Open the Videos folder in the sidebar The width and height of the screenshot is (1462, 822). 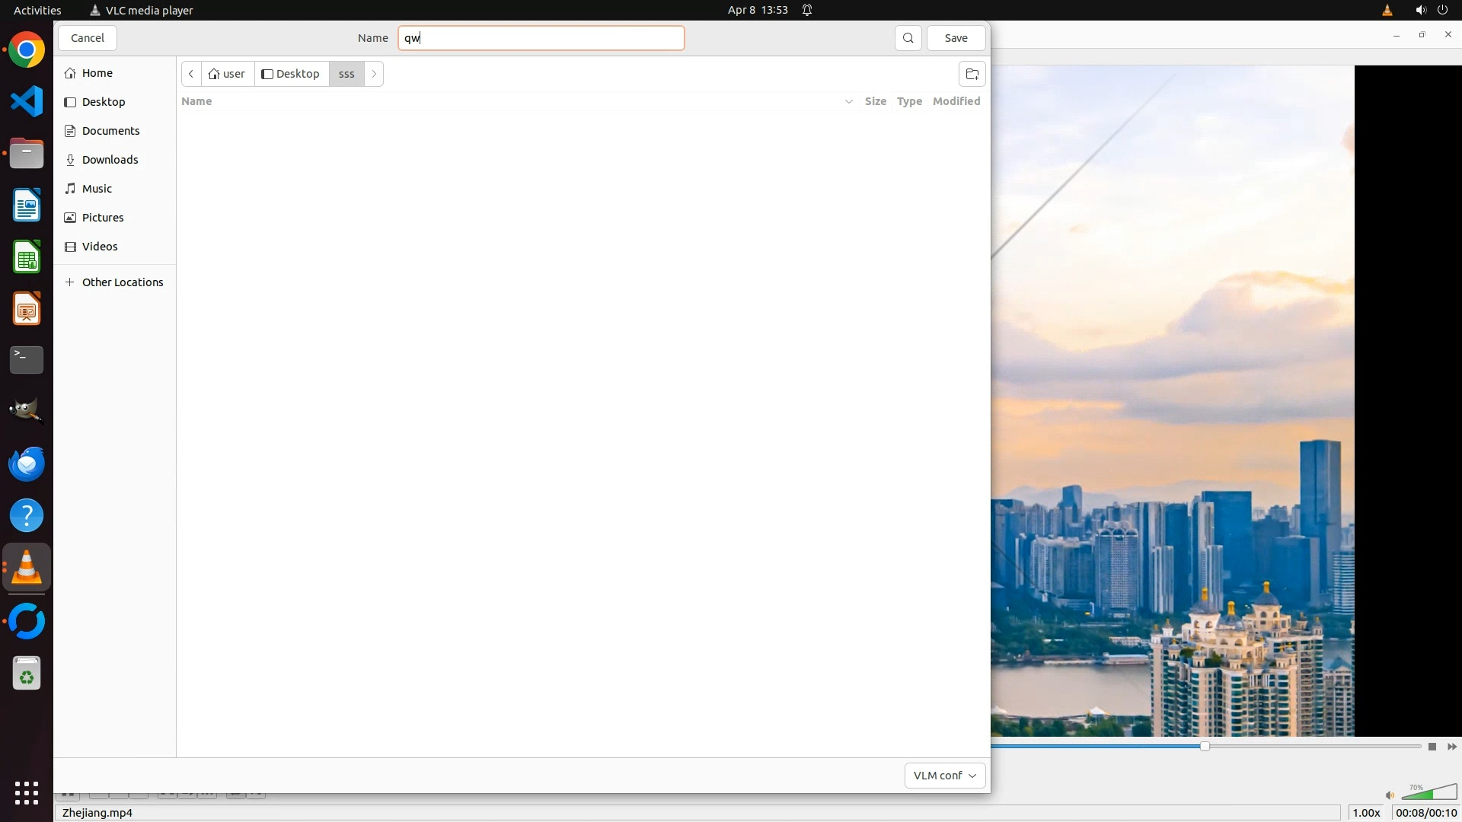click(100, 247)
